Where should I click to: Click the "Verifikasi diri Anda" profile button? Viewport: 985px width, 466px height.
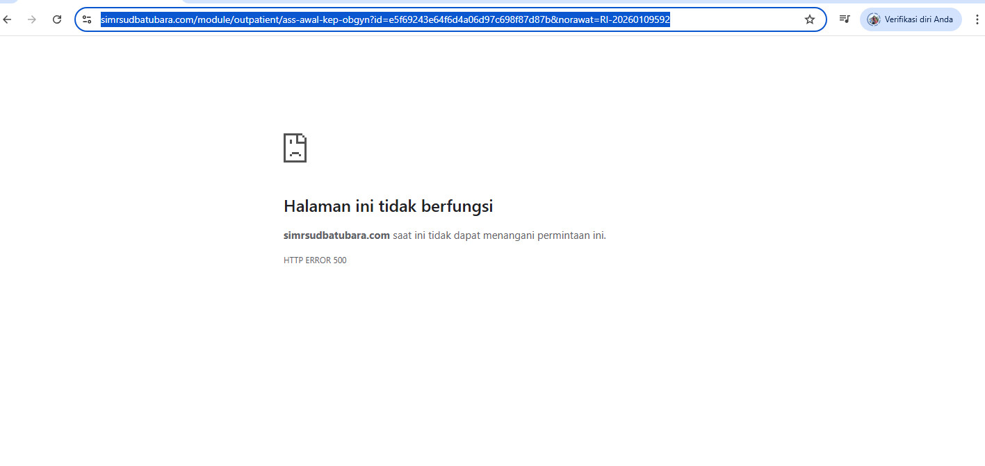coord(911,19)
